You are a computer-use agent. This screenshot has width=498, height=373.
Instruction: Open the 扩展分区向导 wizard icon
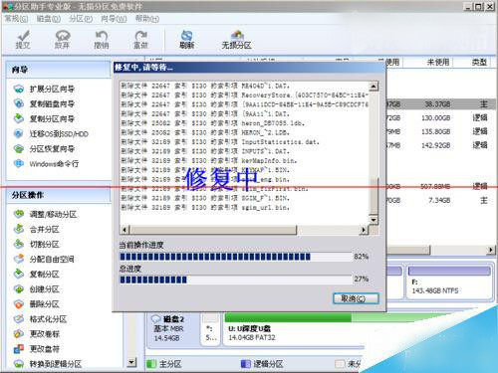pos(19,89)
